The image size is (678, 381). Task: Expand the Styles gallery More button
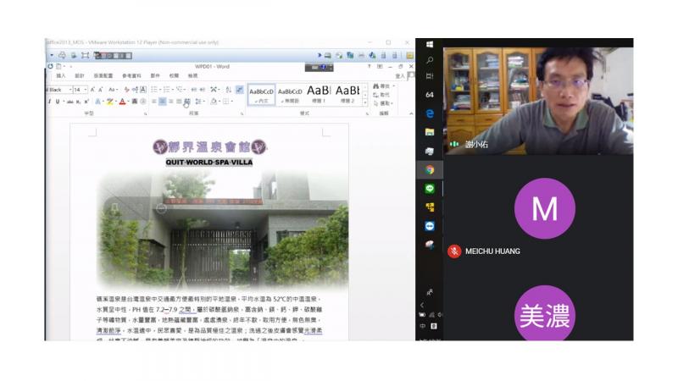point(365,102)
